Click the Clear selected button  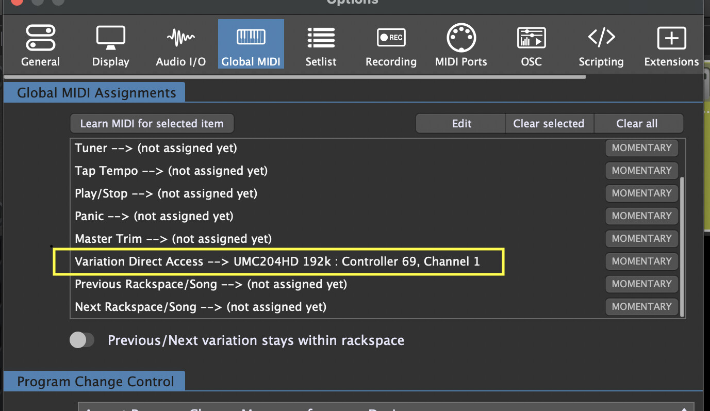(549, 124)
